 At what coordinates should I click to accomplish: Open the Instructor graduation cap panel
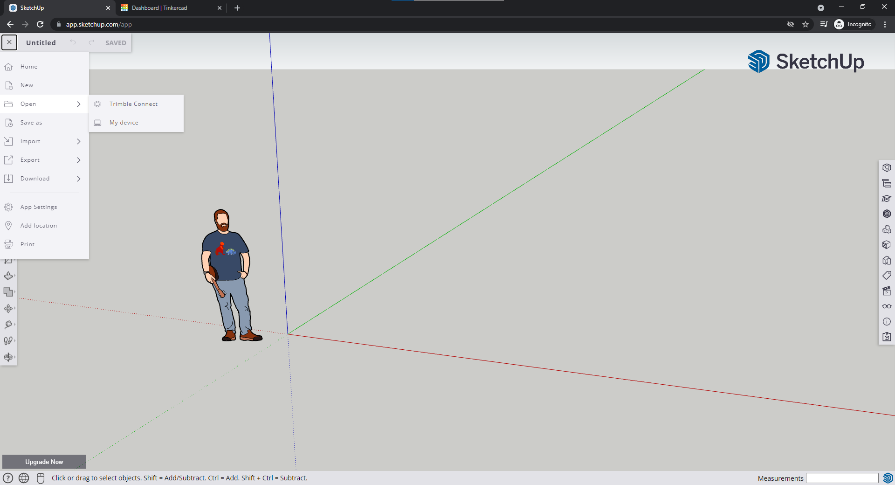887,199
